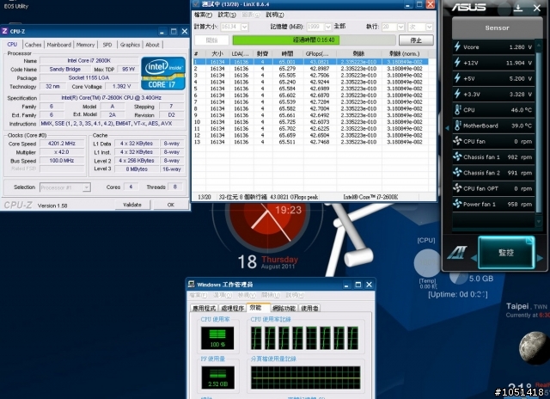Click the ASUS panel download arrow icon
The height and width of the screenshot is (399, 550).
tap(518, 8)
